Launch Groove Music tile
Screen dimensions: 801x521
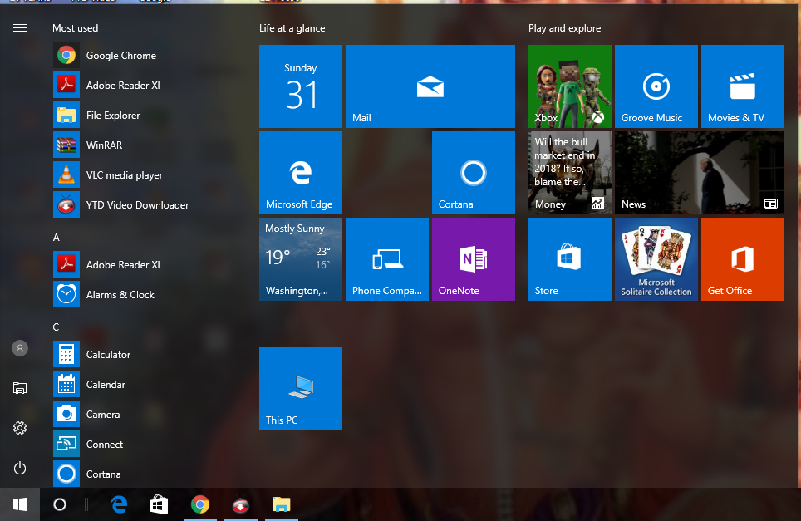(x=656, y=86)
